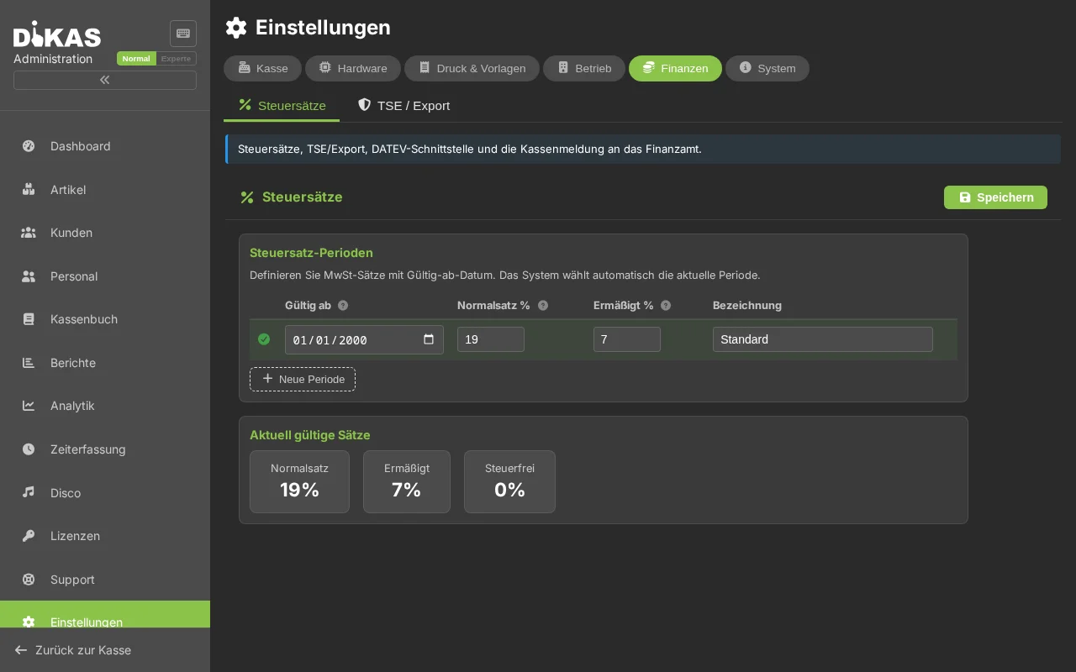Click the Ermäßigt field with 7
Screen dimensions: 1076x672
pyautogui.click(x=627, y=339)
